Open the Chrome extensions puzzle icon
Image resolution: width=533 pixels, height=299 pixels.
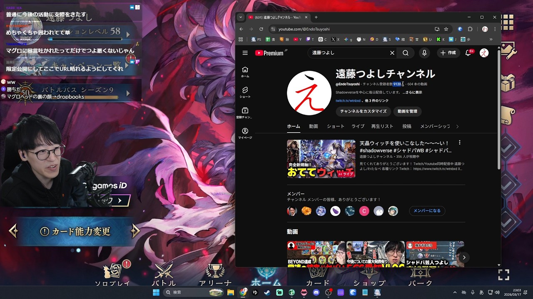pos(470,29)
